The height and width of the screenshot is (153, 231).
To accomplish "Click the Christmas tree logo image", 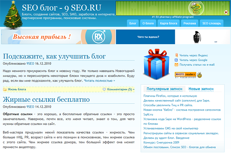I will pyautogui.click(x=13, y=15).
